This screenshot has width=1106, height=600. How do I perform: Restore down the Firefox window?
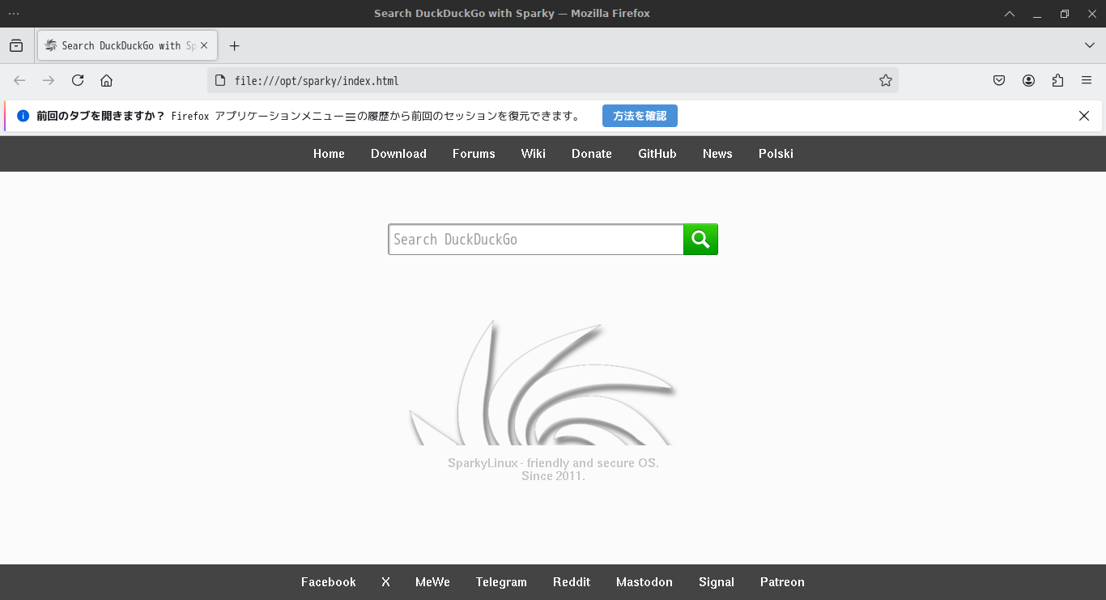click(x=1065, y=14)
